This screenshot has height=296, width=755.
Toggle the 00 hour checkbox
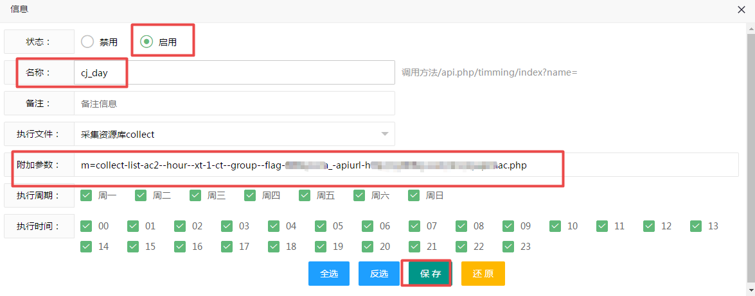[87, 226]
